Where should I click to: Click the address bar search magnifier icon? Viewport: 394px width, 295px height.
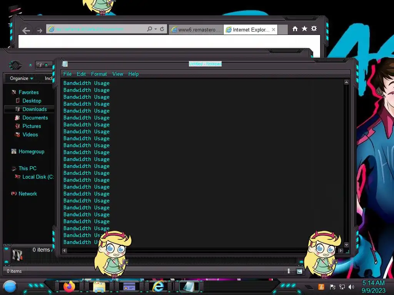point(150,29)
